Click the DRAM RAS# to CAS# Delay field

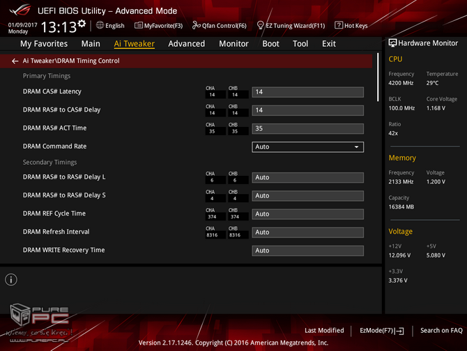pos(307,110)
